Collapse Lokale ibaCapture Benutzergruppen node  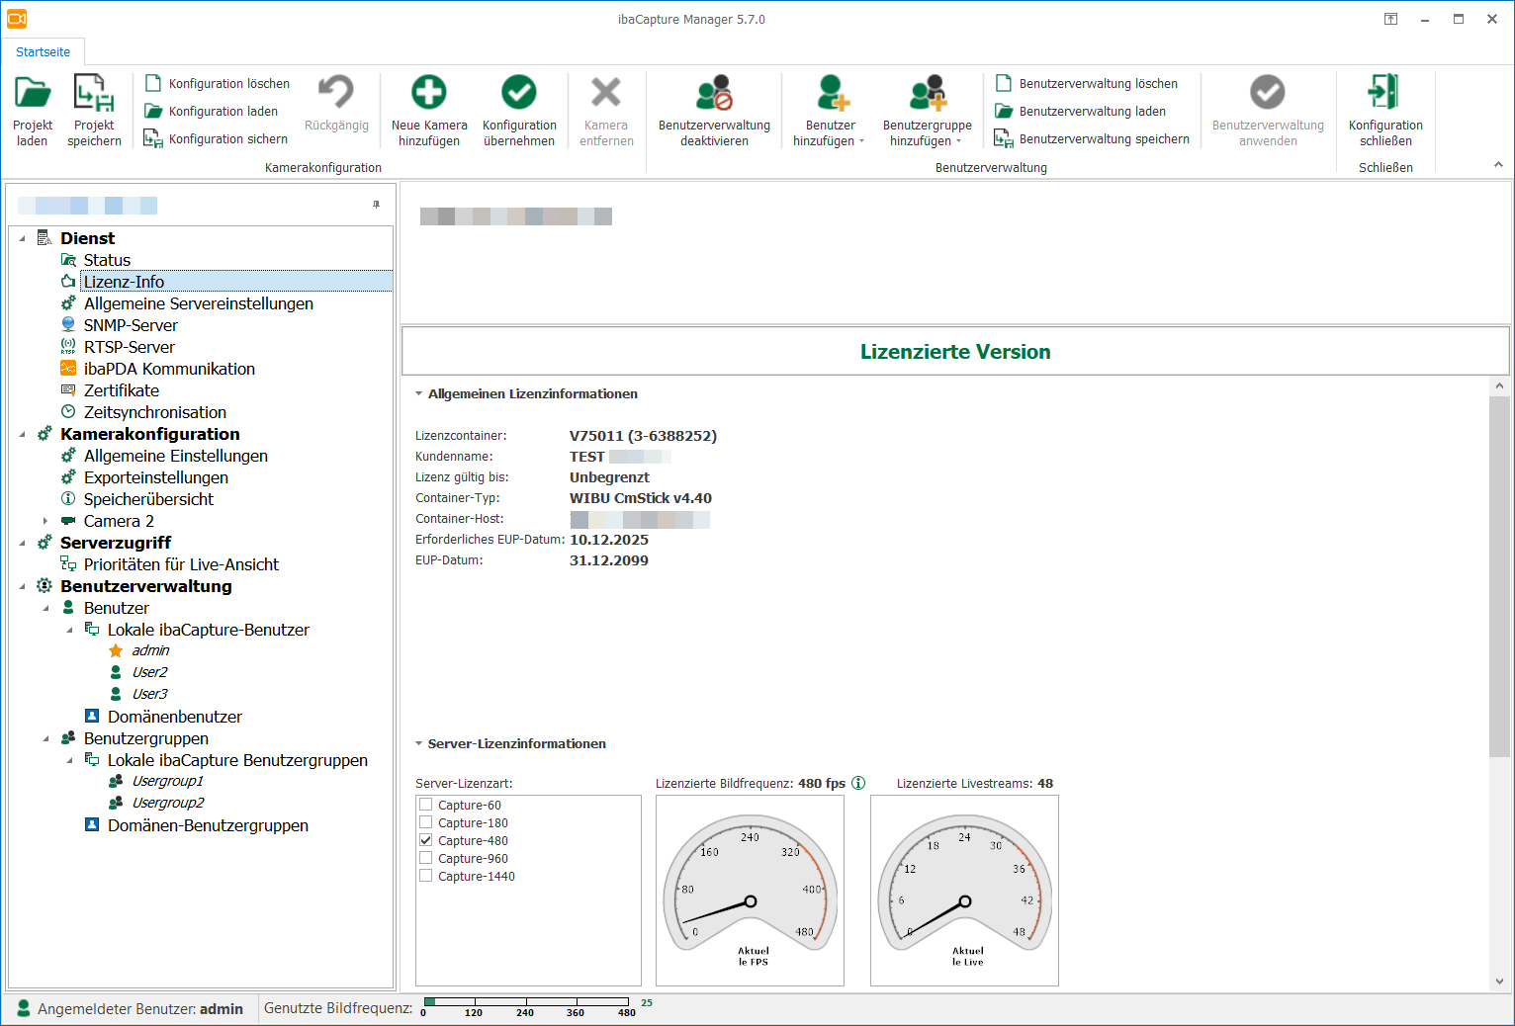69,760
